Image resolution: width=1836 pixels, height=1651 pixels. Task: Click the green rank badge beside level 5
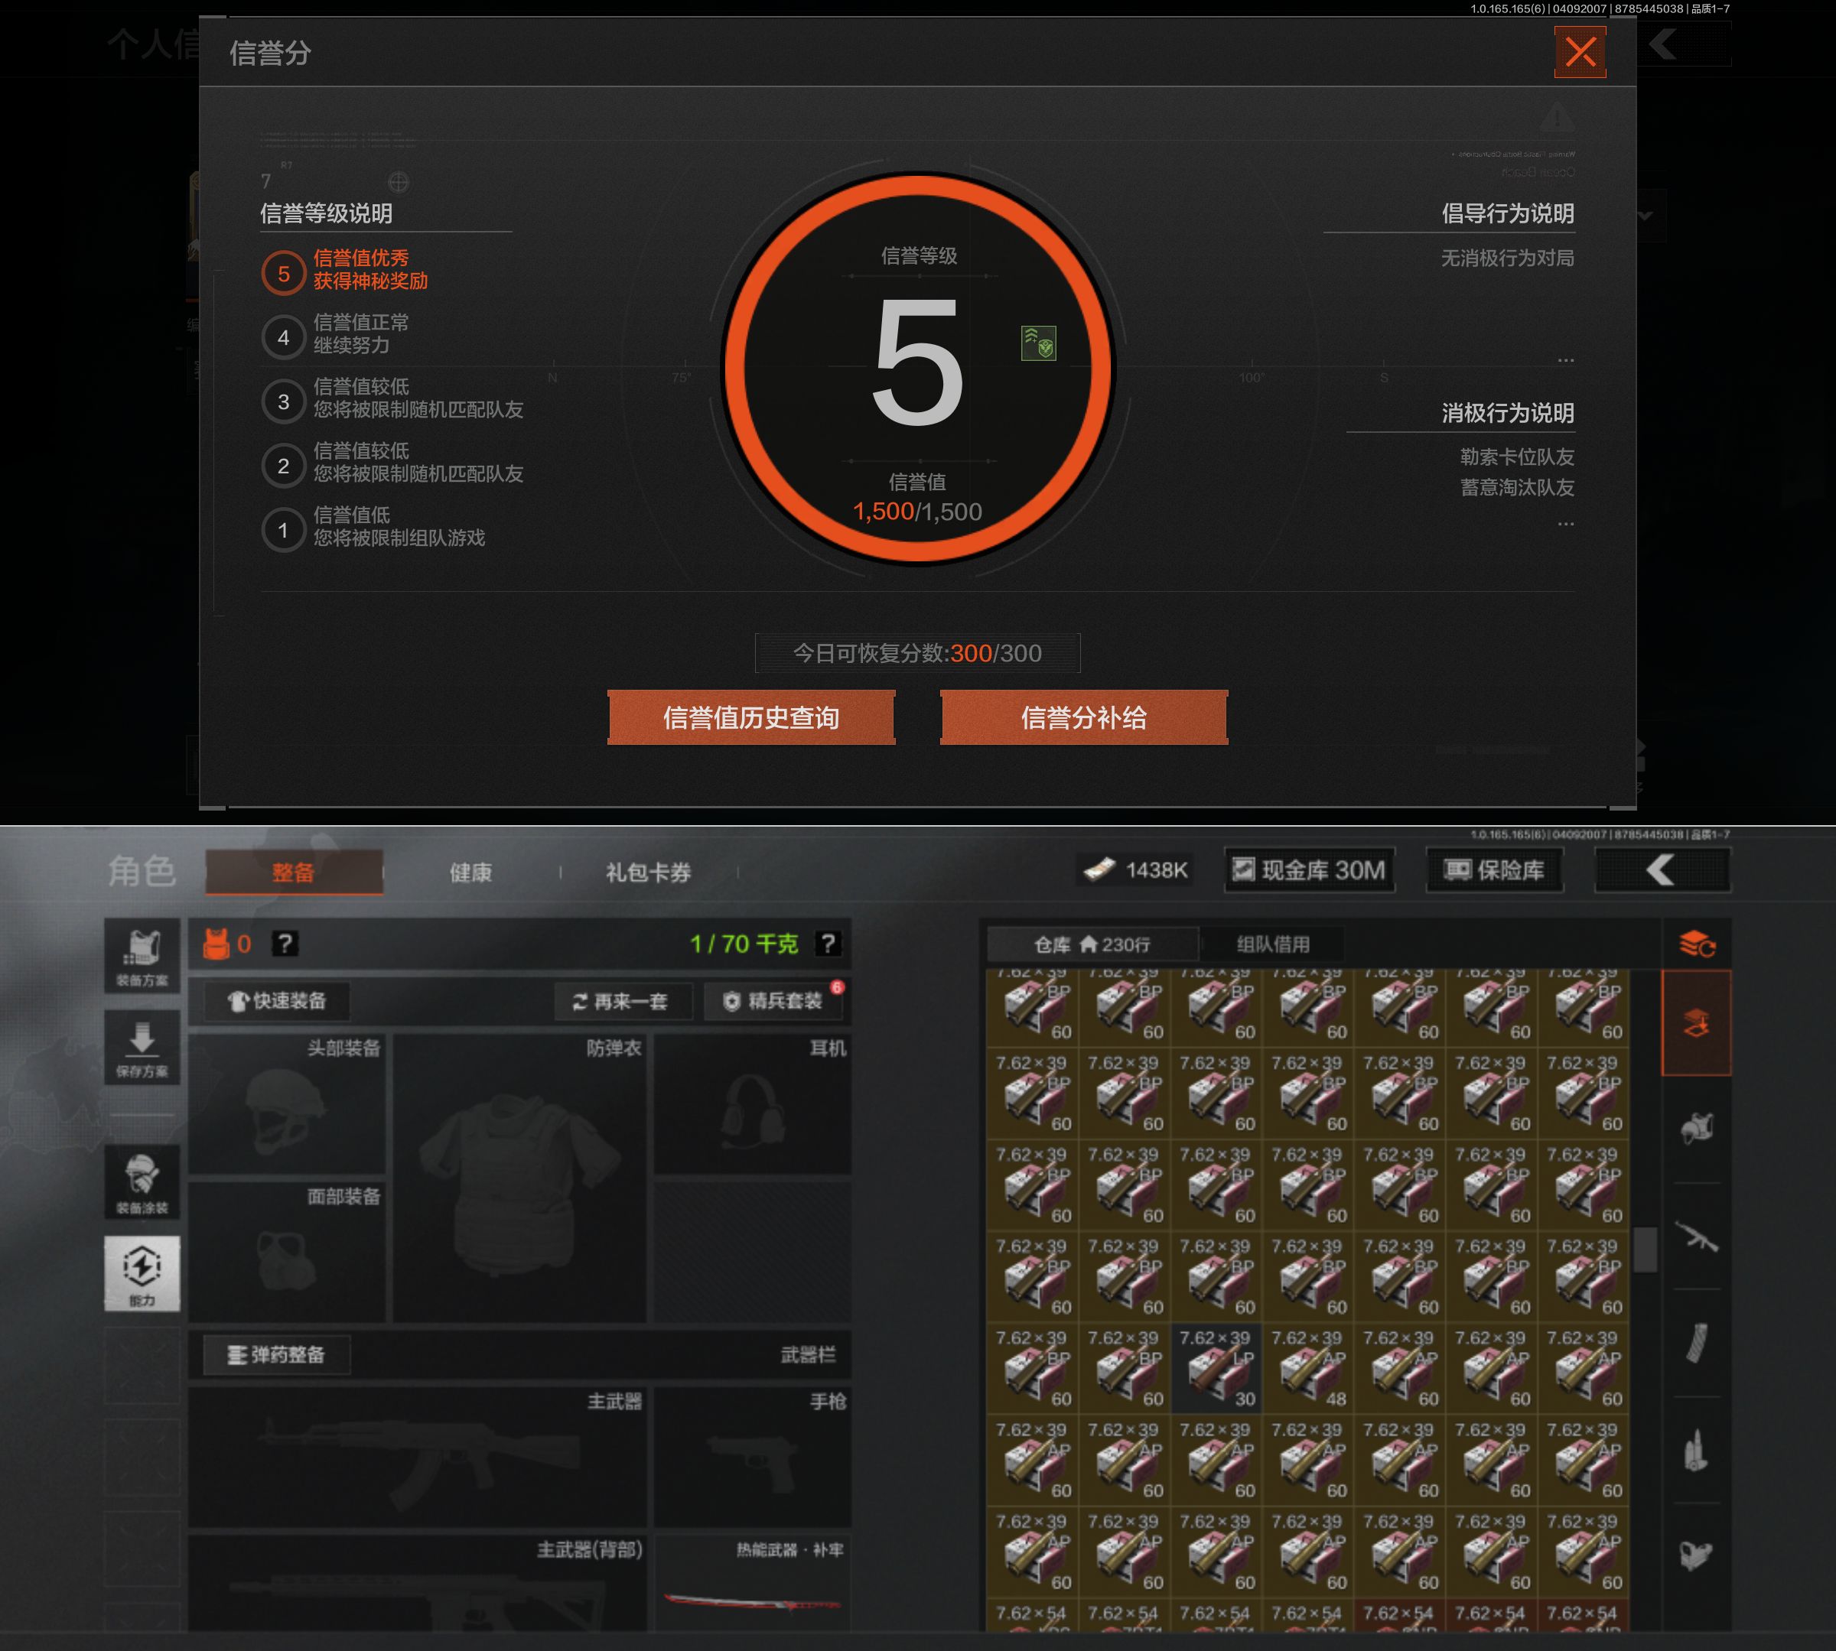[x=1038, y=344]
